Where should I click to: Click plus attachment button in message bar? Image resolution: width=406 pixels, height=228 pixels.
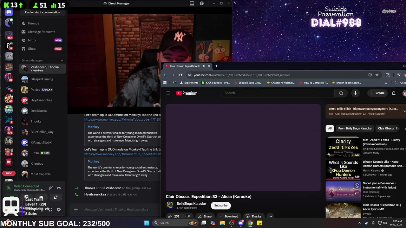click(x=76, y=209)
